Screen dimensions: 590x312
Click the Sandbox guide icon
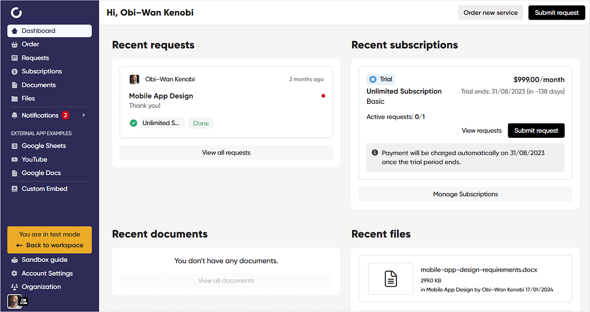pos(14,260)
